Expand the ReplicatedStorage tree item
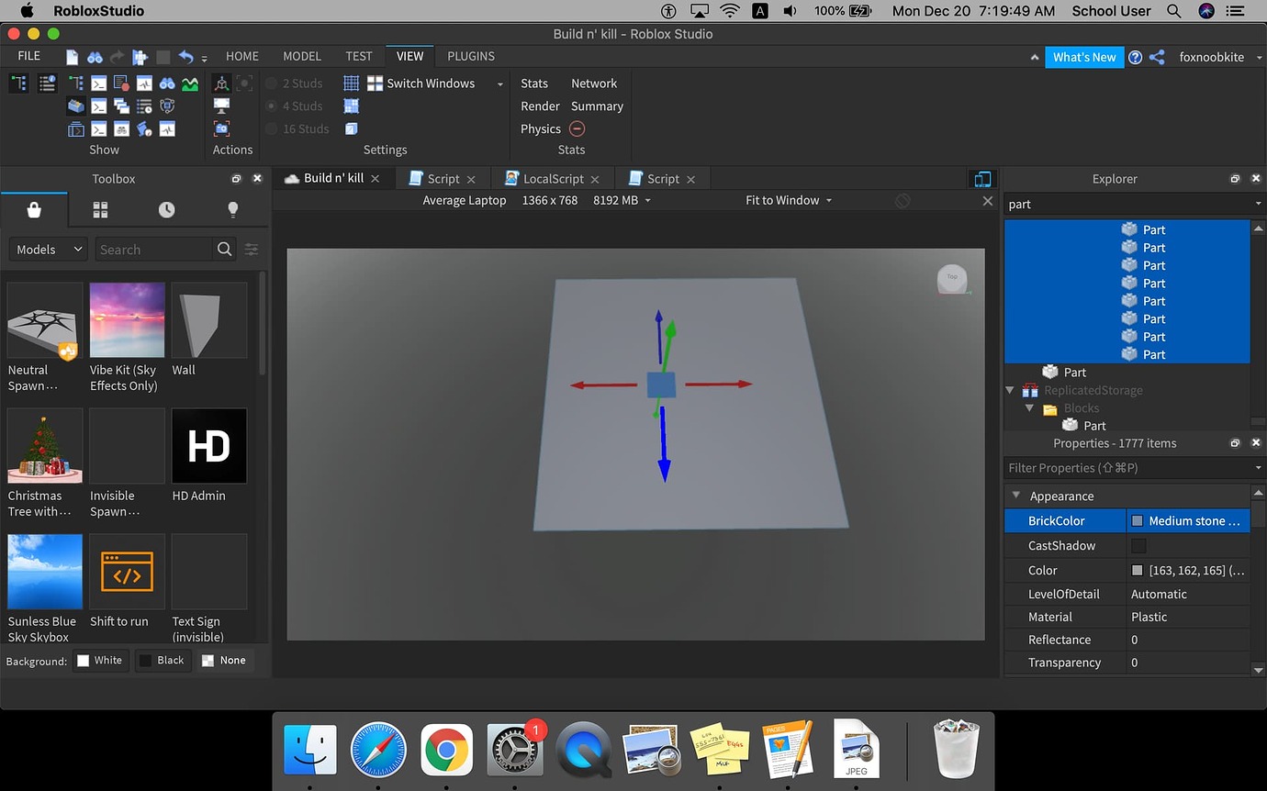Viewport: 1267px width, 791px height. point(1010,390)
